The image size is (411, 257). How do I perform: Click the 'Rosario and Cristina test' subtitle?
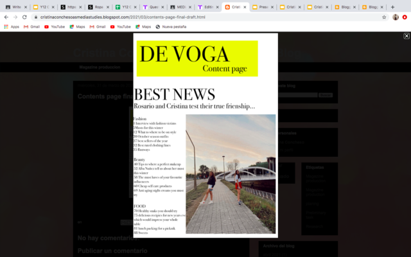tap(194, 106)
